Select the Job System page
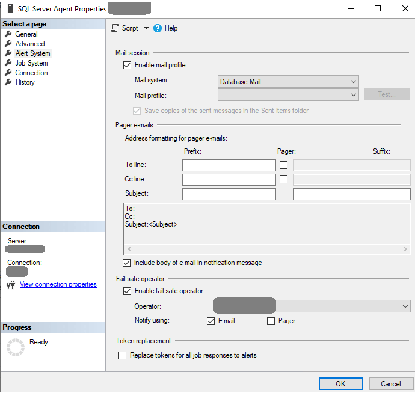Screen dimensions: 415x393 pos(31,63)
